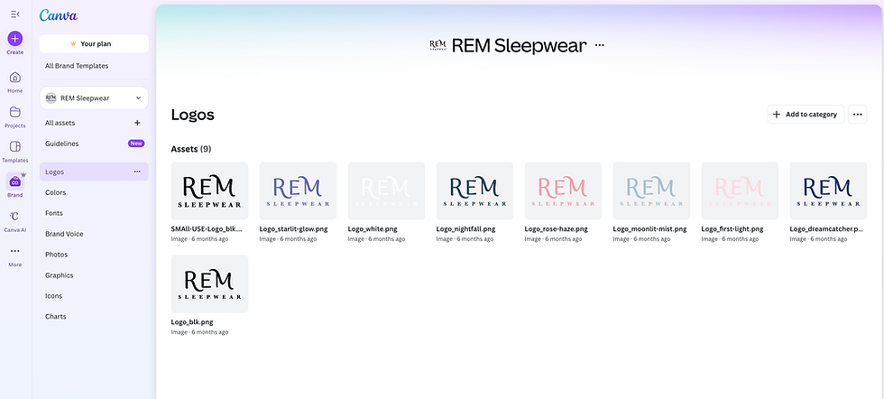Click the REM Sleepwear header title
The height and width of the screenshot is (399, 884).
point(520,45)
